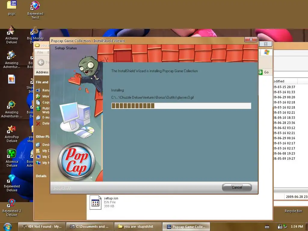Cancel the Popcap installation
This screenshot has height=231, width=308.
[x=237, y=187]
